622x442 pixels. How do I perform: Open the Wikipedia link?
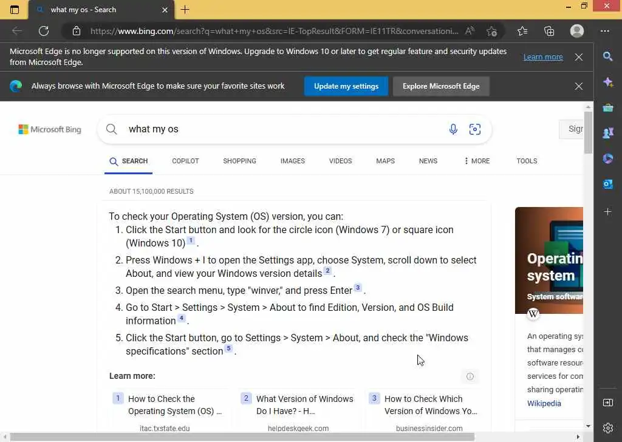544,404
